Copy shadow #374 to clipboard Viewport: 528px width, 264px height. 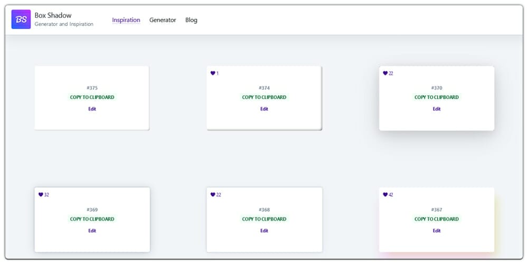tap(264, 97)
